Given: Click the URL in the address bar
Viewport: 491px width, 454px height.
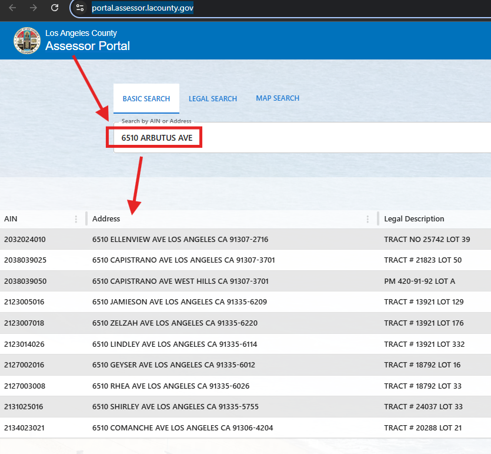Looking at the screenshot, I should click(142, 8).
